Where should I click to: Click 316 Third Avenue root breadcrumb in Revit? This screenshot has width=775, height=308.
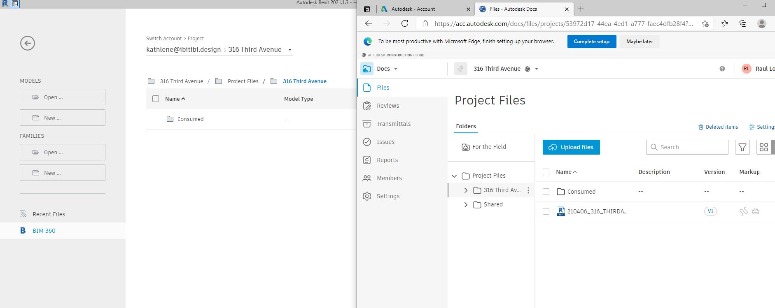coord(182,81)
